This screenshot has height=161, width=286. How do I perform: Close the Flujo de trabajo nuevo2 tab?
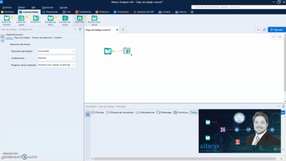click(x=117, y=30)
